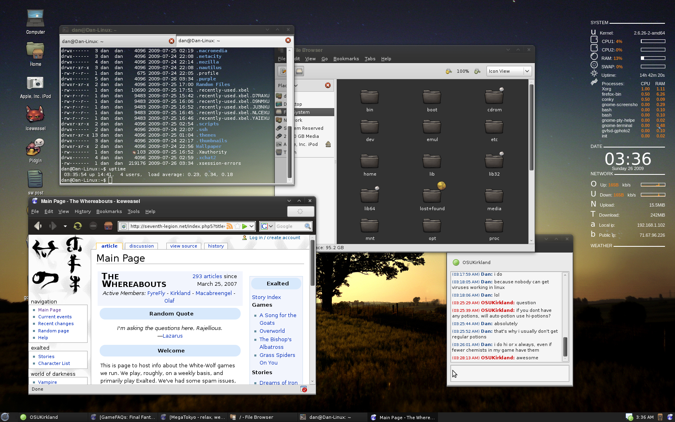Zoom in using File Browser magnifier plus
Image resolution: width=675 pixels, height=422 pixels.
[x=477, y=71]
